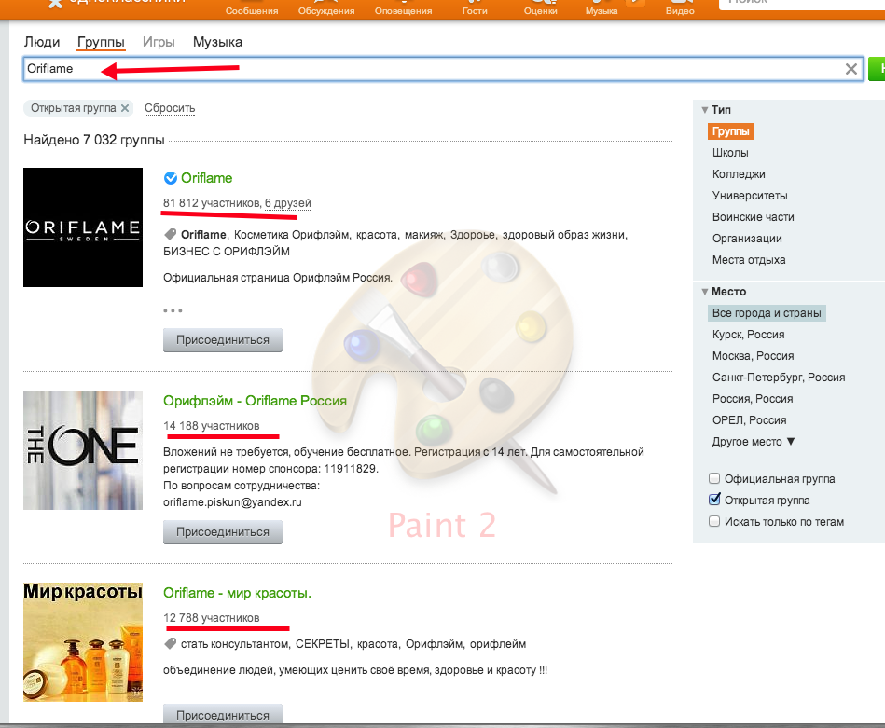The image size is (885, 728).
Task: Enable the Официальная группа checkbox
Action: coord(714,478)
